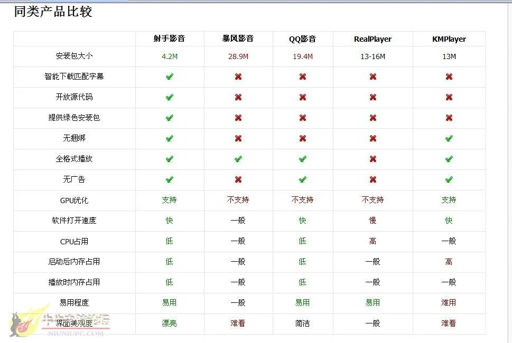
Task: Expand the 射手影音 column header
Action: 169,39
